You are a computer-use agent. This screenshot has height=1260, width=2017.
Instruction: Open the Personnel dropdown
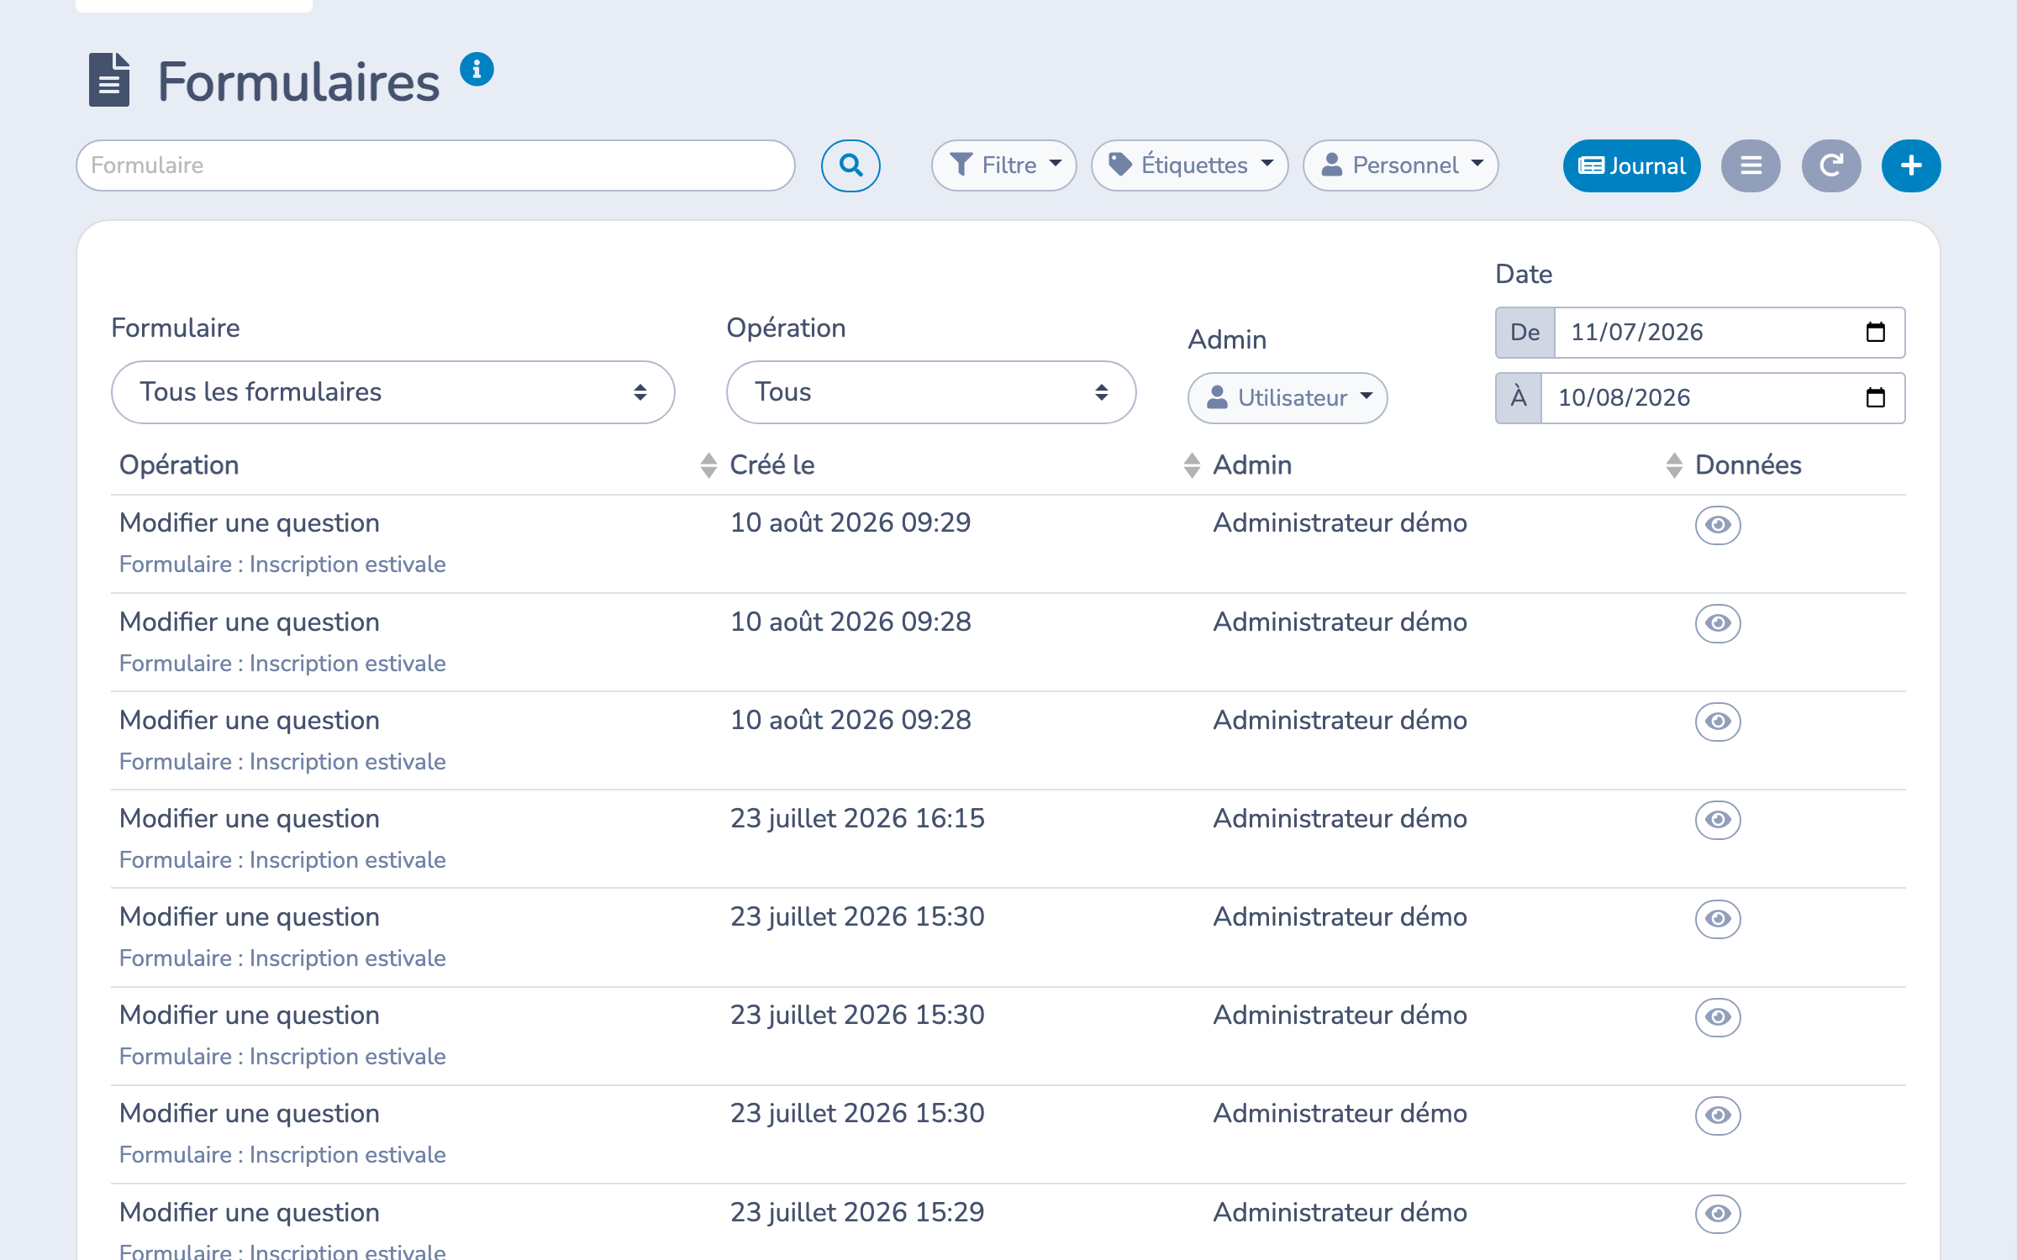[x=1401, y=165]
